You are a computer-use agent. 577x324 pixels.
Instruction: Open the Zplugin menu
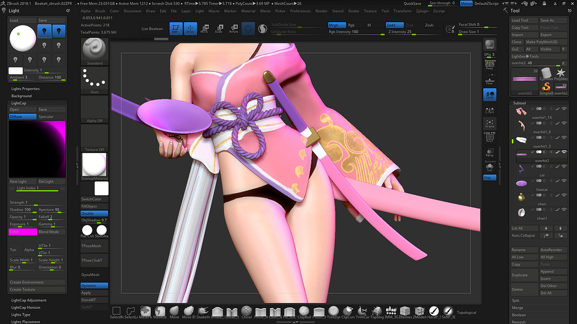coord(422,11)
